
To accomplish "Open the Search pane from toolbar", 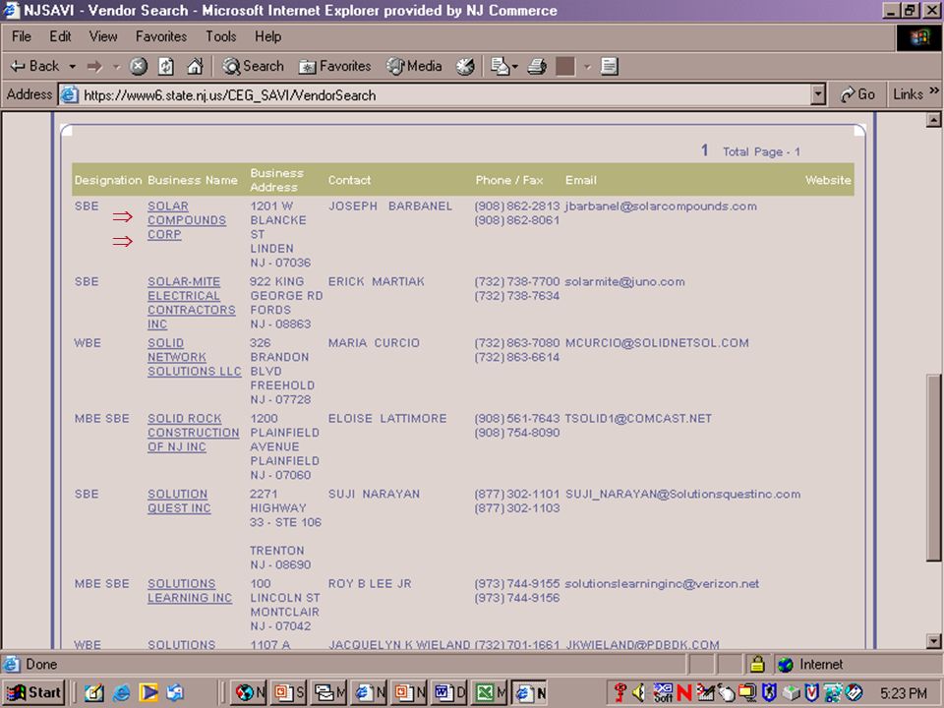I will coord(253,66).
